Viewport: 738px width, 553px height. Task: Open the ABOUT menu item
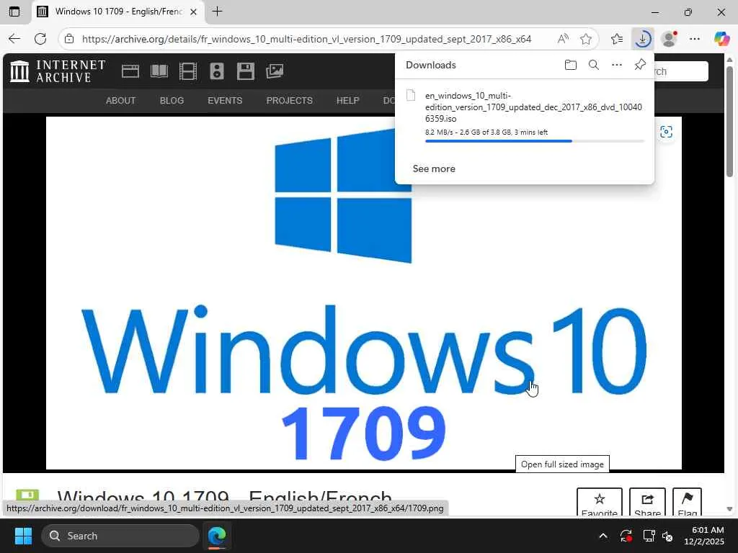click(x=120, y=101)
